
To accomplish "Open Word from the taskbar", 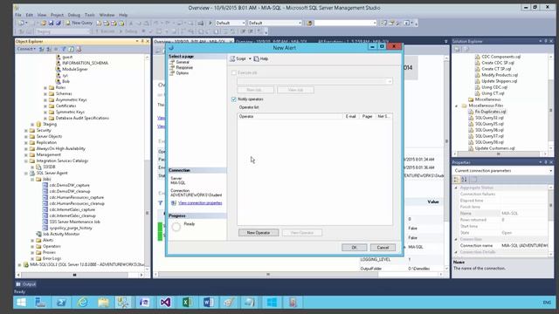I will point(208,303).
